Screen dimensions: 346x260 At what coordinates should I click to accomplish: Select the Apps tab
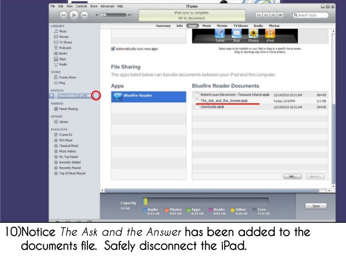click(192, 26)
